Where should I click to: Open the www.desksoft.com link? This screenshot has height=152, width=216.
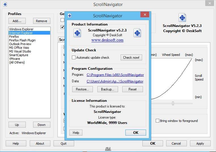pyautogui.click(x=107, y=40)
